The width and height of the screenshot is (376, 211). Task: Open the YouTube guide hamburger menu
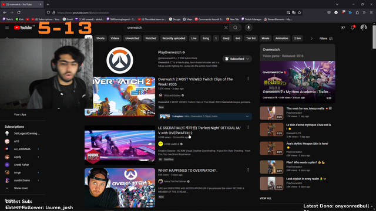[x=7, y=28]
